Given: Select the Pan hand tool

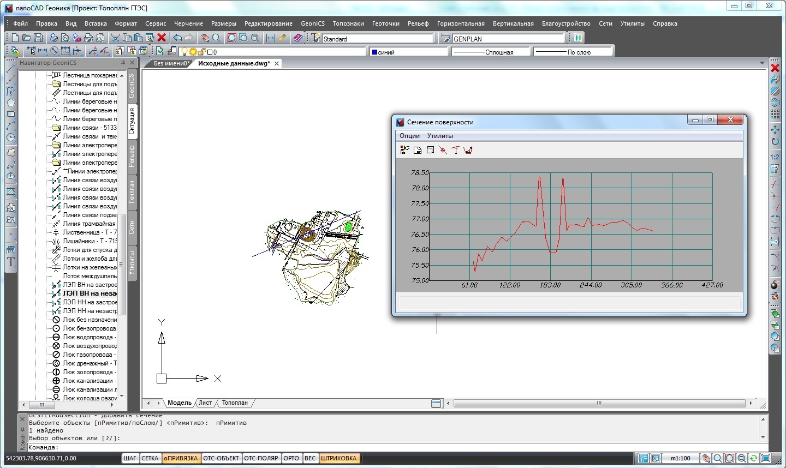Looking at the screenshot, I should (x=205, y=38).
